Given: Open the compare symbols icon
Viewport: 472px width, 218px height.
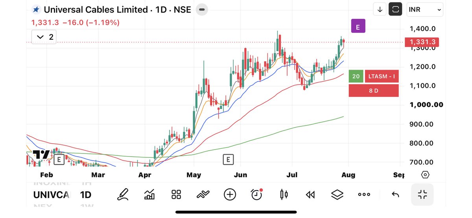Looking at the screenshot, I should [203, 194].
